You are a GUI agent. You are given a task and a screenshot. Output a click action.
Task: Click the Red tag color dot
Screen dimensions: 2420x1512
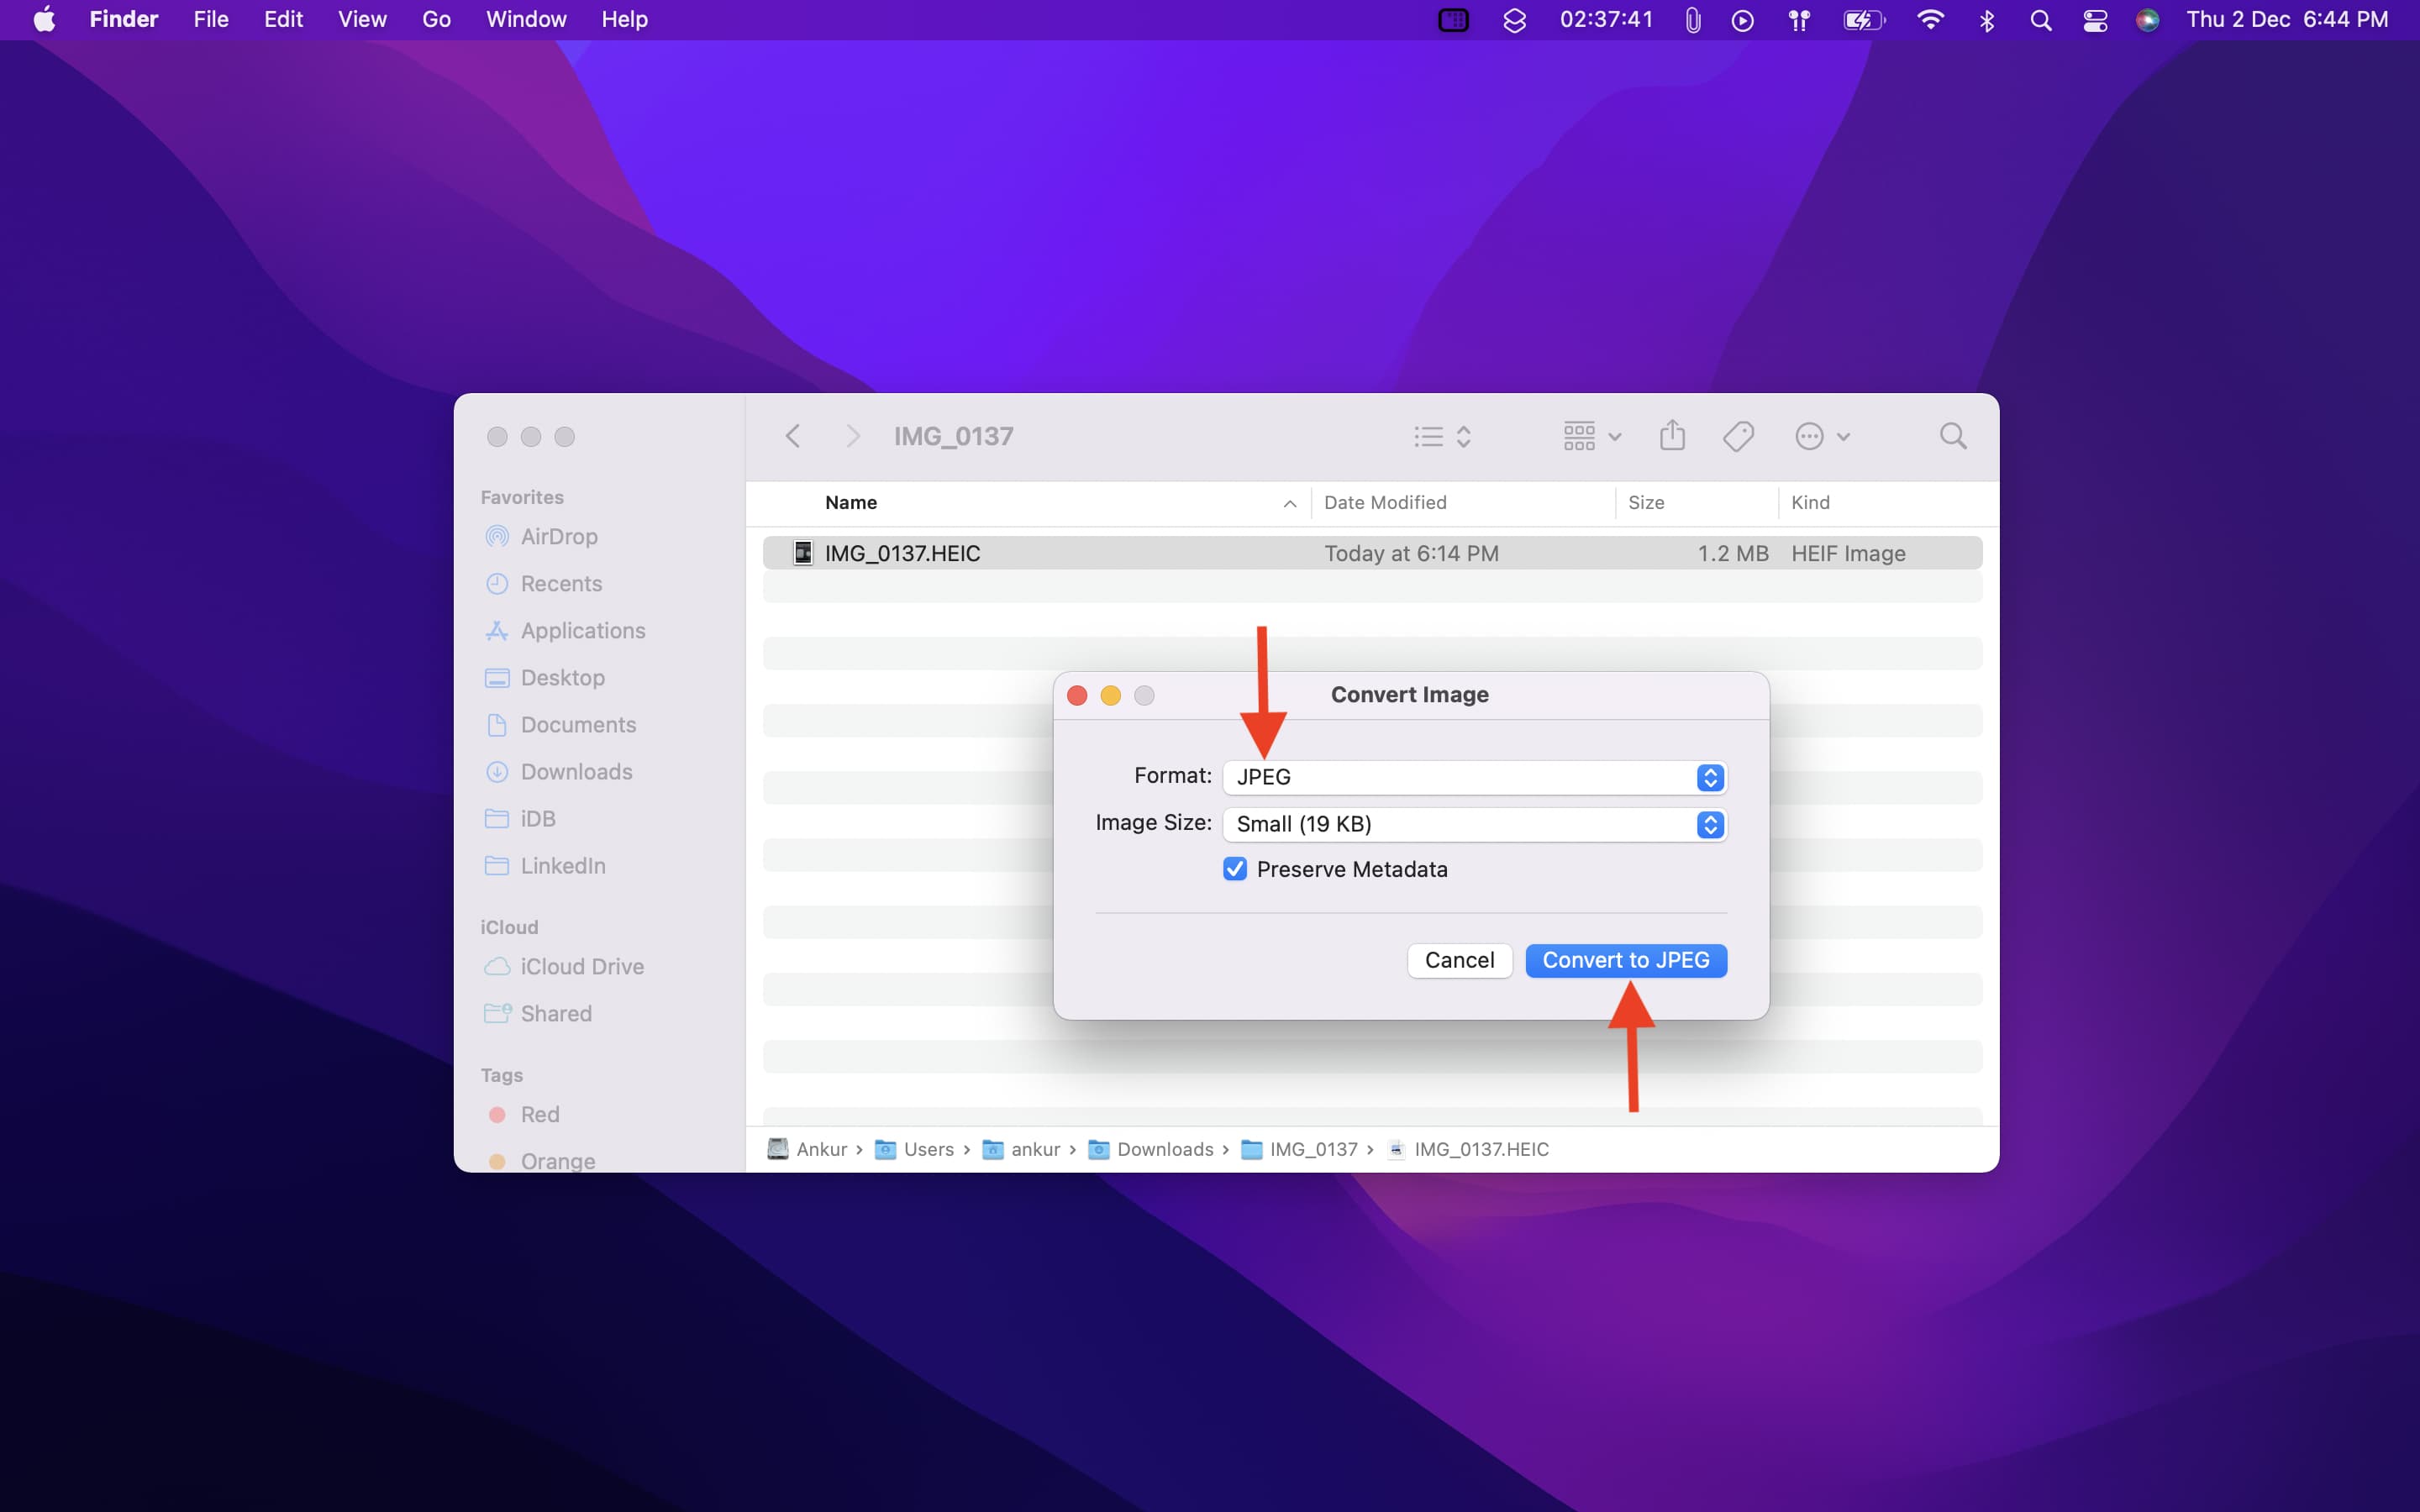pyautogui.click(x=497, y=1114)
